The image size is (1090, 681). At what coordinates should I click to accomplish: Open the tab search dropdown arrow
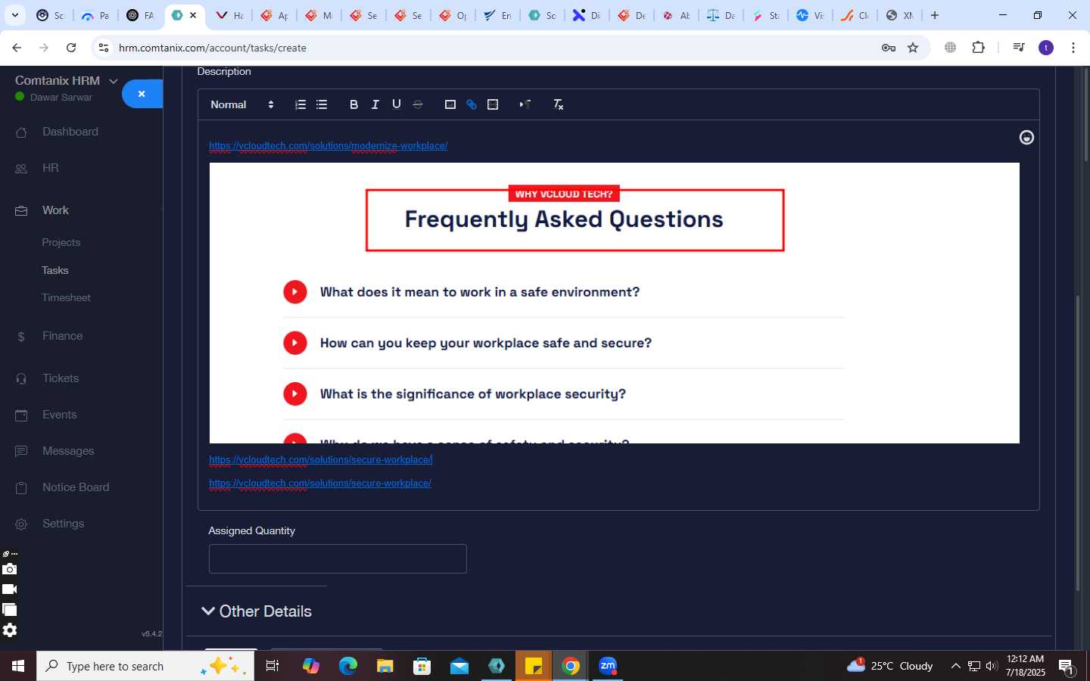tap(14, 15)
